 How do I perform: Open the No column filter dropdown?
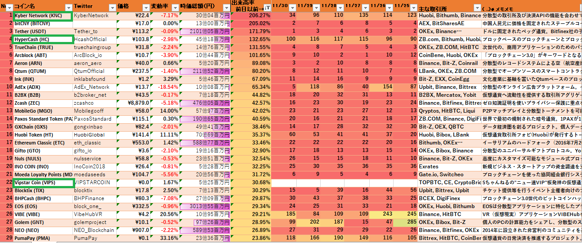point(9,8)
